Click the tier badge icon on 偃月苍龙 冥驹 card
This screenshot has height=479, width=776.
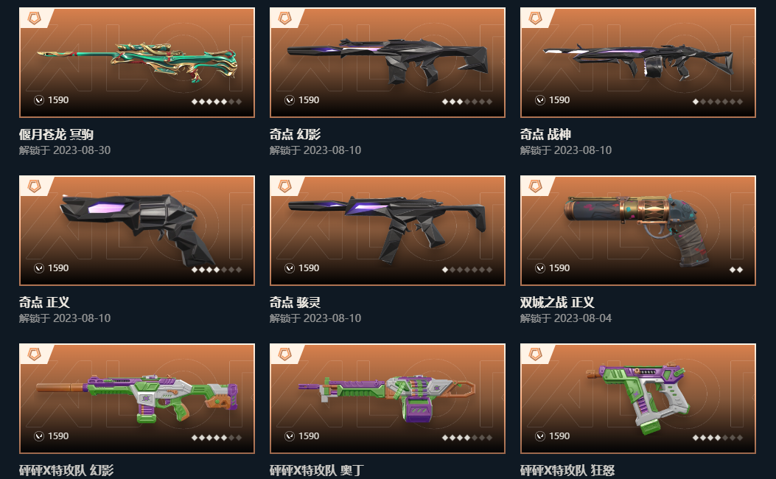click(x=34, y=18)
